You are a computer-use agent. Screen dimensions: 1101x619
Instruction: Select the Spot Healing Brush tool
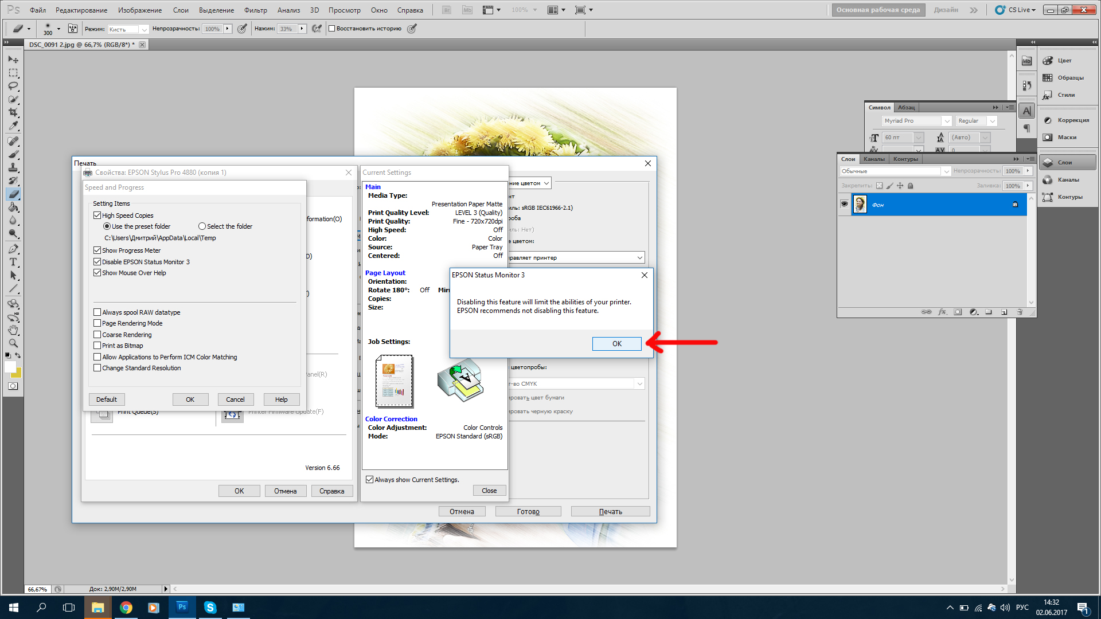click(x=13, y=141)
